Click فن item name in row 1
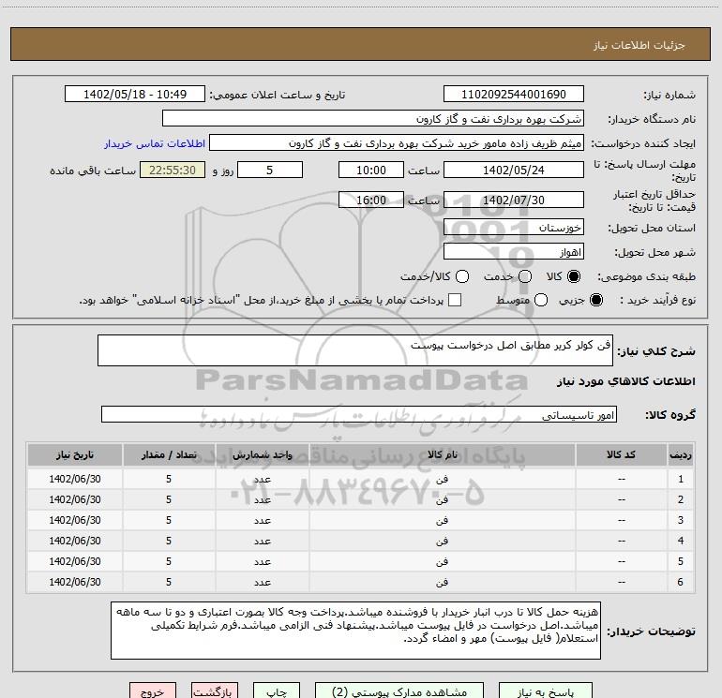The height and width of the screenshot is (698, 722). pyautogui.click(x=442, y=479)
